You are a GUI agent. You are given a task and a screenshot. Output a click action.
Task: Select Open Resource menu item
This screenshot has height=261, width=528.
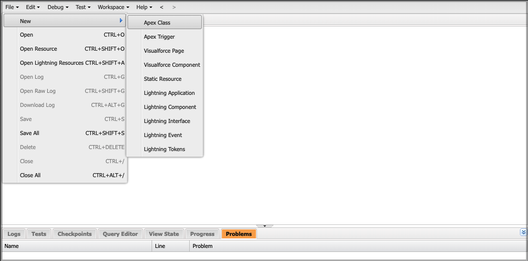(x=65, y=49)
